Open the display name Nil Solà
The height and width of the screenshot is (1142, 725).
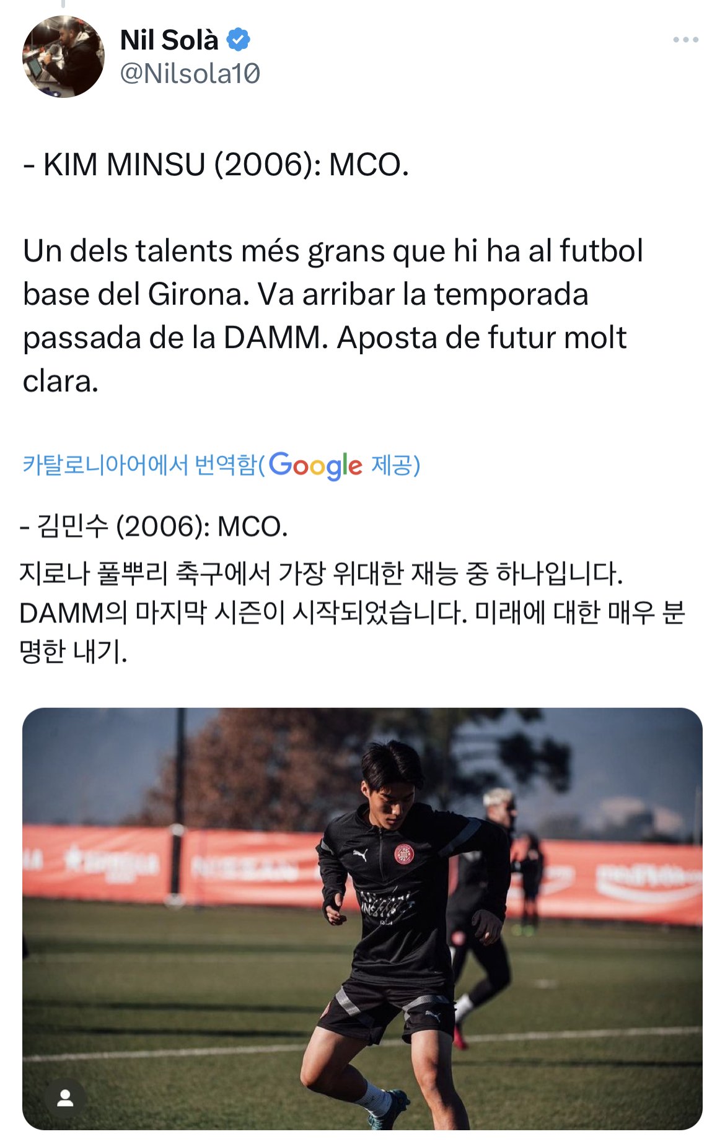coord(169,40)
